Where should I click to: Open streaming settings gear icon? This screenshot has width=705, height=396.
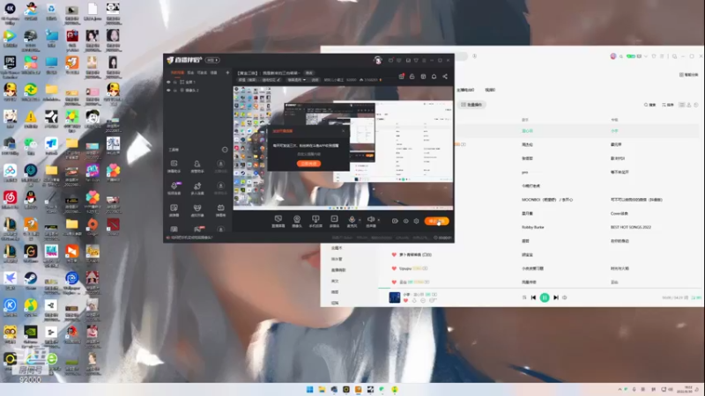[416, 221]
